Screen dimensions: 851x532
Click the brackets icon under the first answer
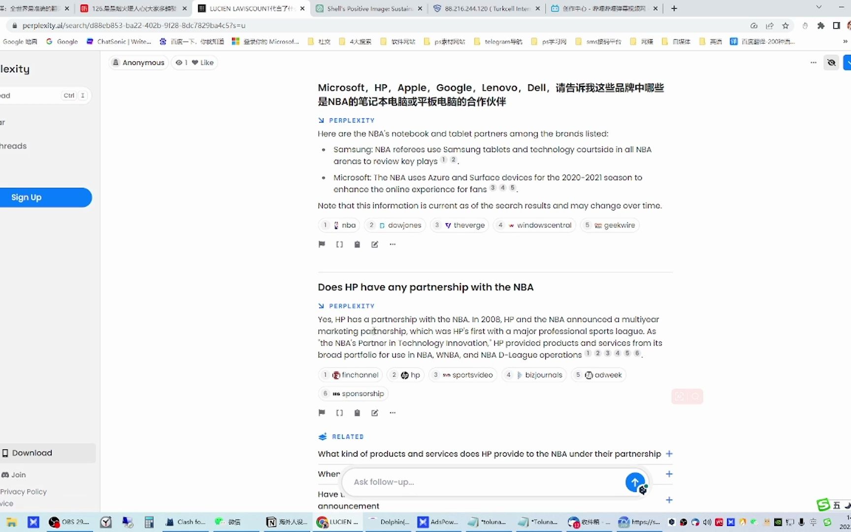point(339,244)
